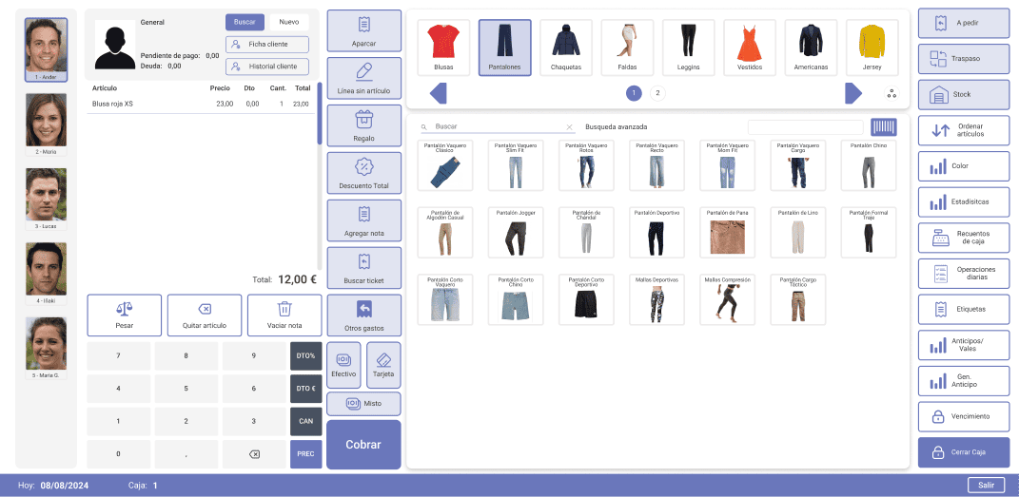Select the Chaquetas category

coord(566,48)
